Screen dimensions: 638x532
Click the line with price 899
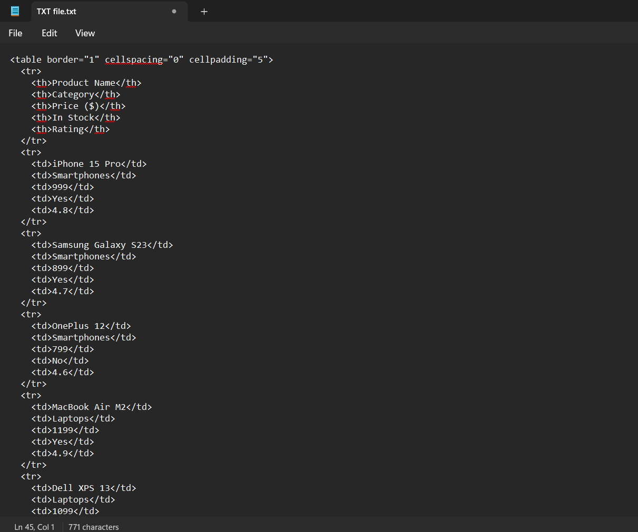(63, 268)
